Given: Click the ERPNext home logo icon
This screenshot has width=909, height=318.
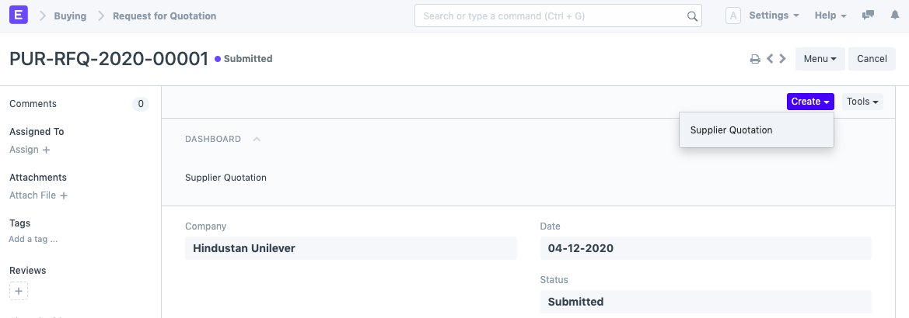Looking at the screenshot, I should pos(19,16).
